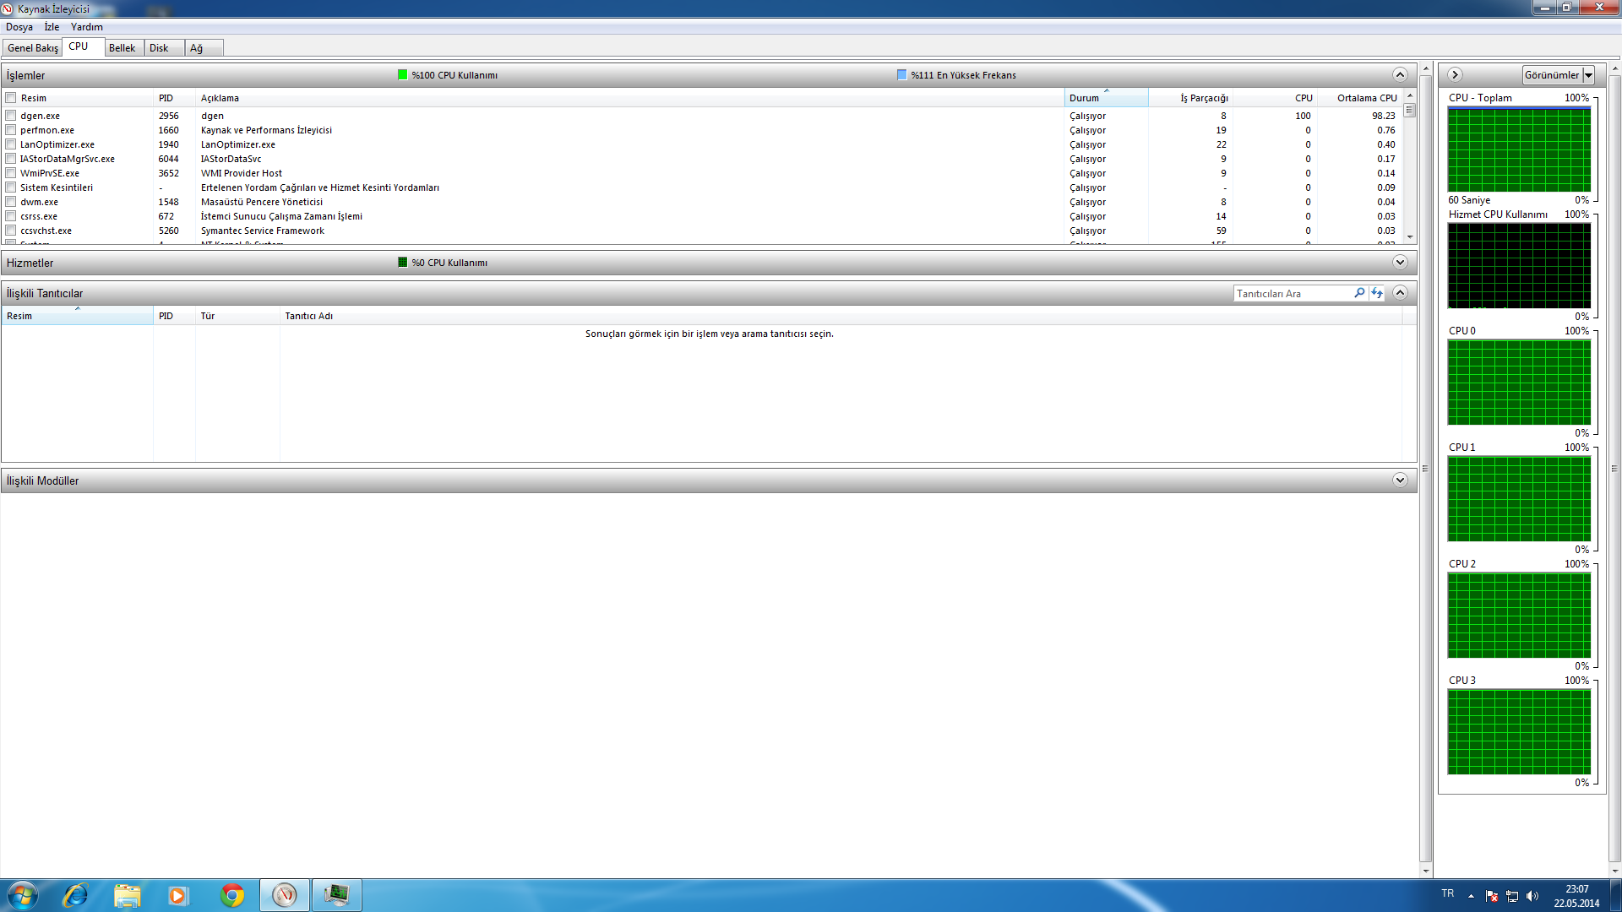
Task: Click the İşlemler list vertical scrollbar down arrow
Action: [1410, 238]
